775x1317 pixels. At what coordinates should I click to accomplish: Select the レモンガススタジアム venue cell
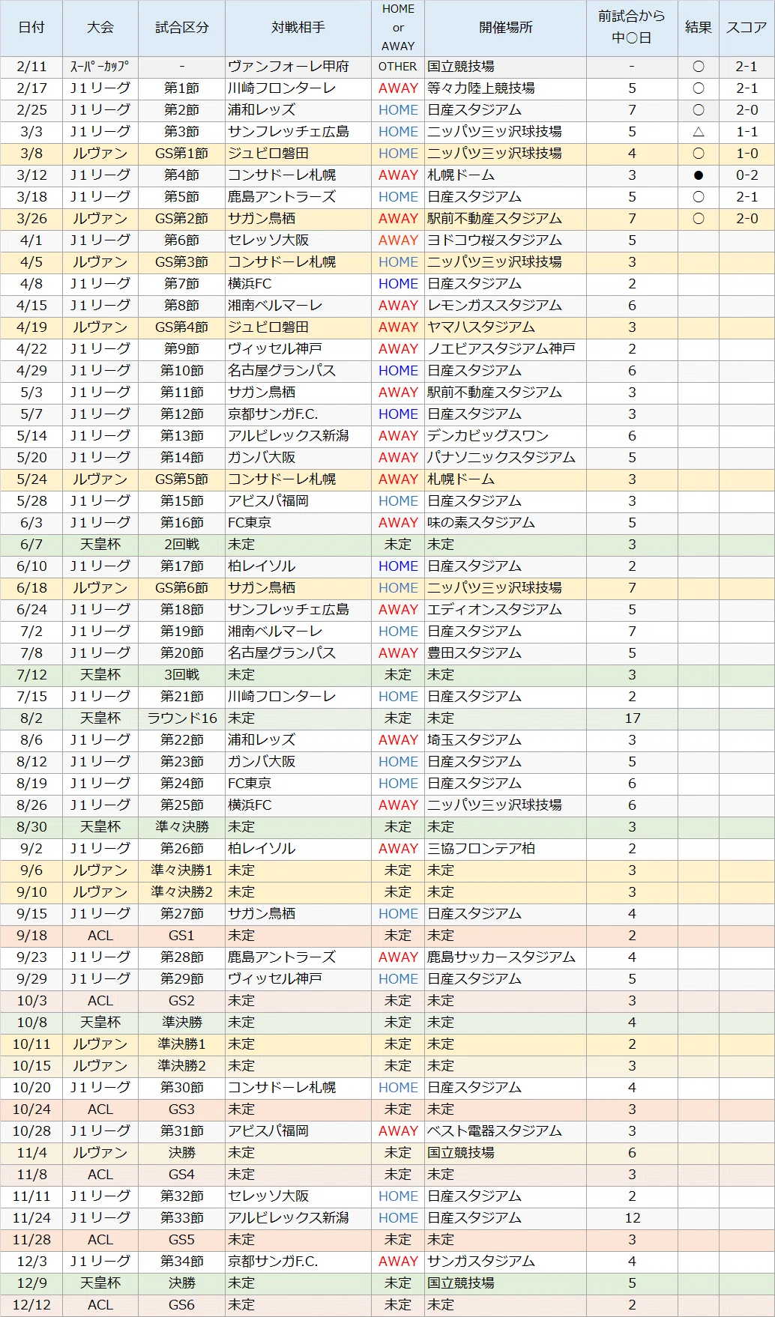pyautogui.click(x=506, y=306)
